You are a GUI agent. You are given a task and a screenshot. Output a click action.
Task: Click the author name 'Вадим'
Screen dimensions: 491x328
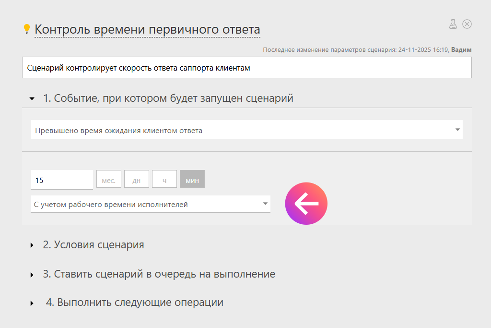pos(461,50)
